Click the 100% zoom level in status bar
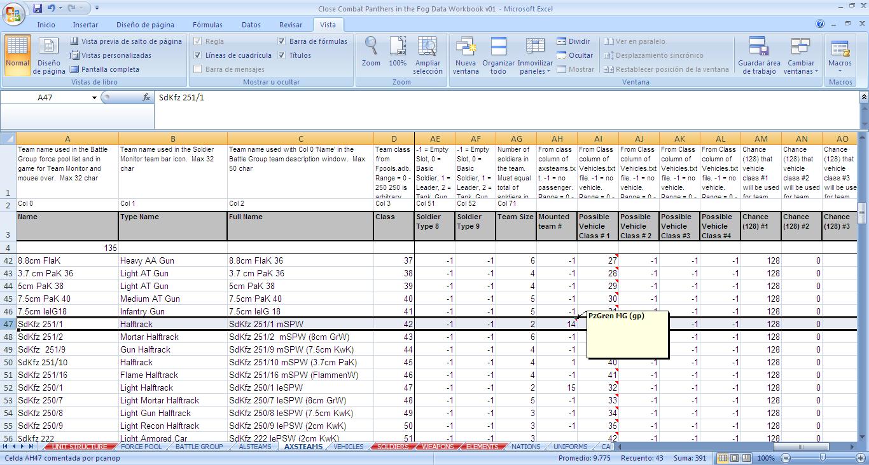869x465 pixels. click(x=766, y=458)
